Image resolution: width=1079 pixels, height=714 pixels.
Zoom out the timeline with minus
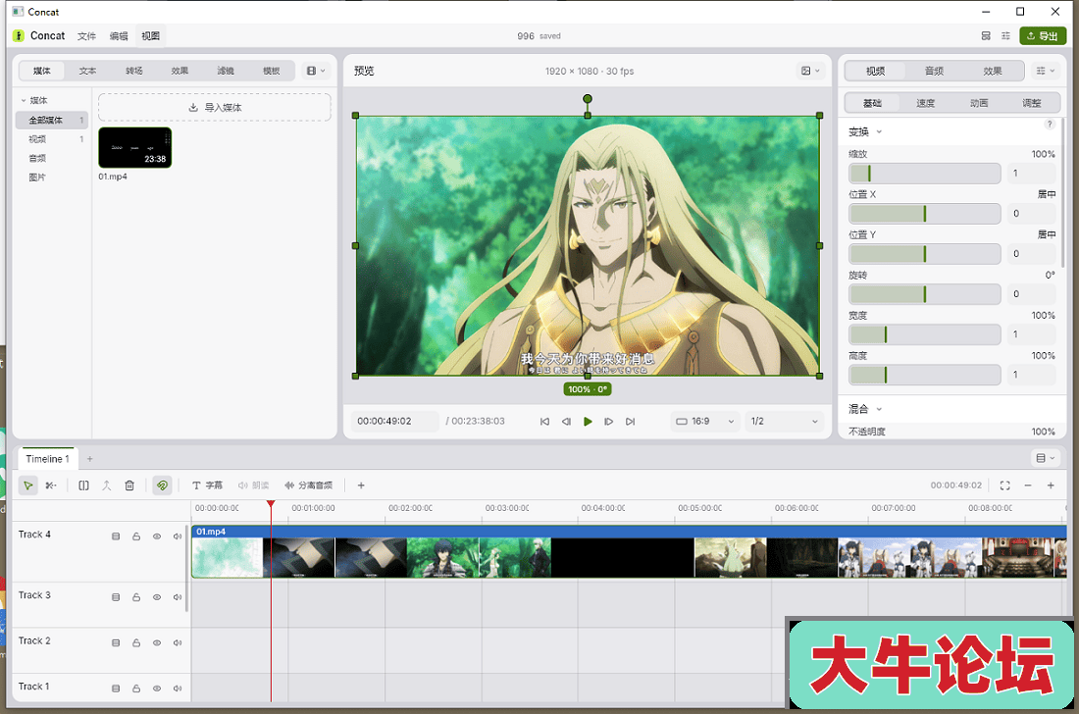coord(1028,485)
